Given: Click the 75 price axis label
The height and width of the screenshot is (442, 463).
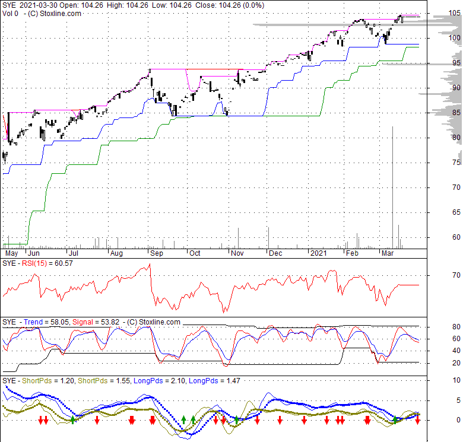Looking at the screenshot, I should [456, 163].
